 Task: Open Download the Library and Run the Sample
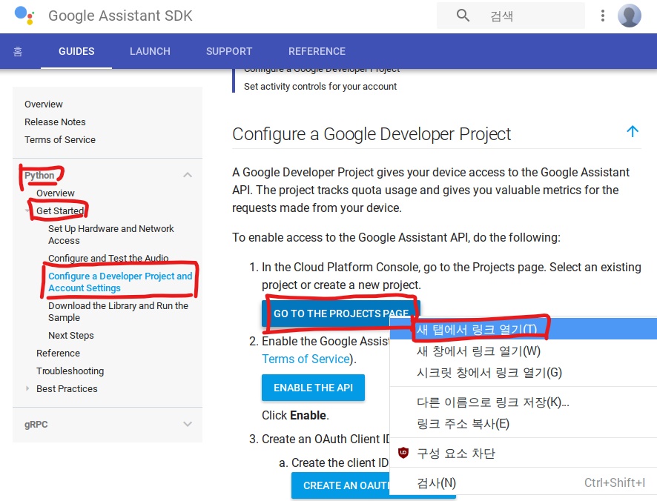click(118, 312)
